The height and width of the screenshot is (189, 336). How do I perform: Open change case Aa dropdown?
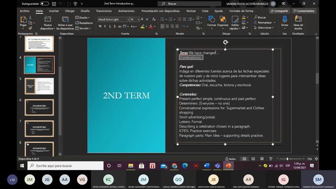tap(133, 26)
